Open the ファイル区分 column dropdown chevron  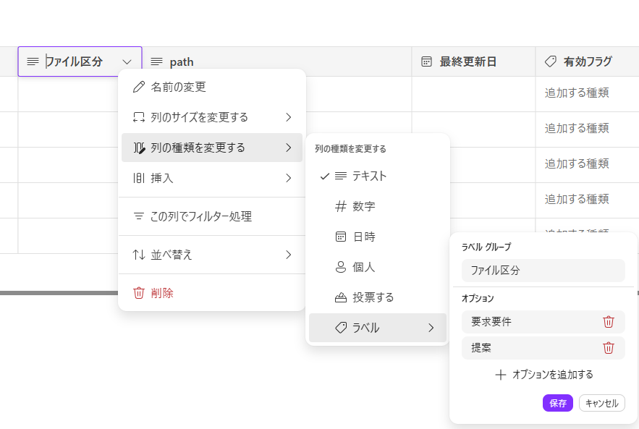[x=127, y=62]
